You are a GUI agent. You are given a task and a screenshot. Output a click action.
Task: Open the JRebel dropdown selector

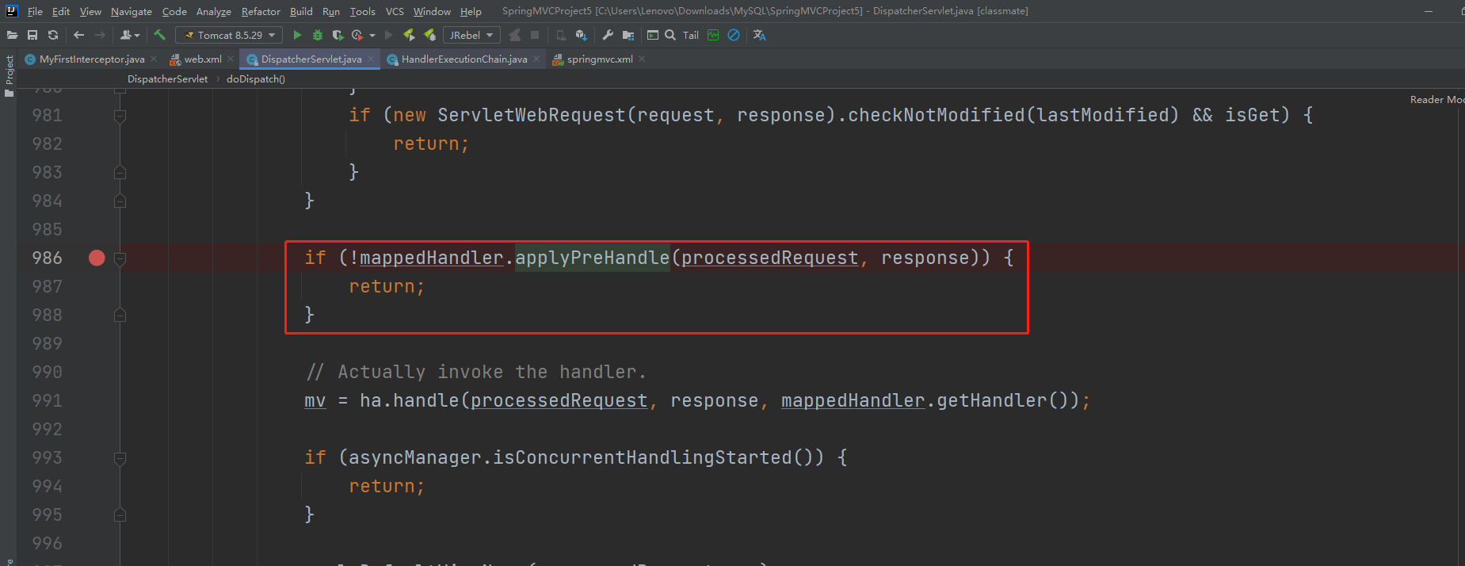(471, 35)
